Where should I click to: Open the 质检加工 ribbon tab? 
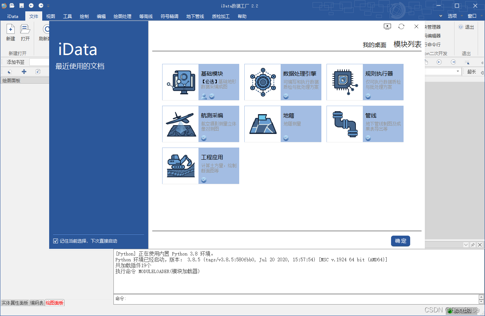[221, 16]
